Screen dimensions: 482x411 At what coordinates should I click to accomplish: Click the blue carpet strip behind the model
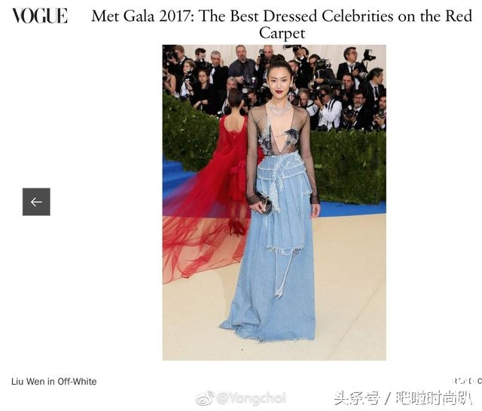tap(352, 209)
